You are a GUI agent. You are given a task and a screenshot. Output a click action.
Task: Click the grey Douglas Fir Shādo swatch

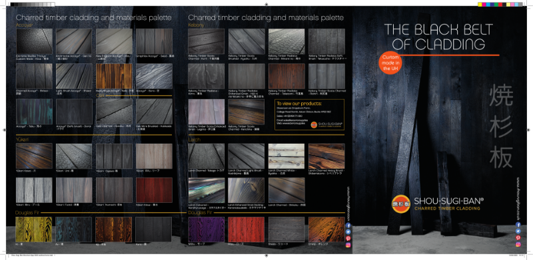[286, 229]
